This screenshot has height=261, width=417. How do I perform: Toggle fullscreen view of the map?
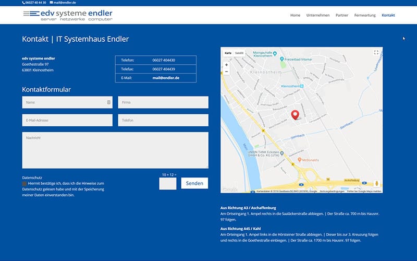(376, 53)
